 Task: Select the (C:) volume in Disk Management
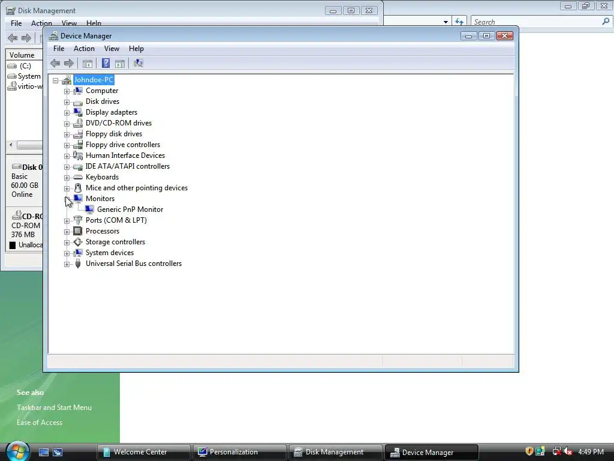tap(25, 66)
